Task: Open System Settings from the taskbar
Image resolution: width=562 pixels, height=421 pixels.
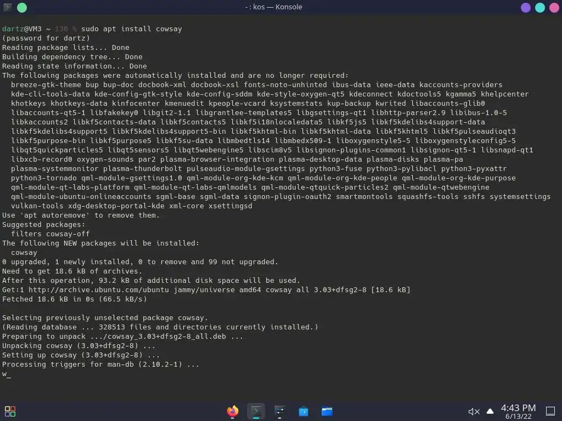Action: pos(279,411)
